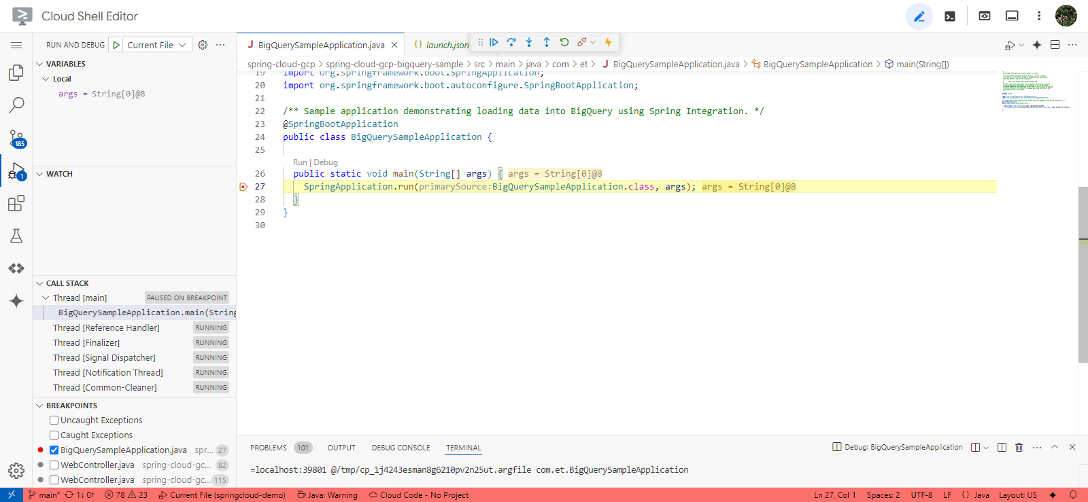Open the Current File launch configuration dropdown
Image resolution: width=1088 pixels, height=502 pixels.
pos(157,45)
